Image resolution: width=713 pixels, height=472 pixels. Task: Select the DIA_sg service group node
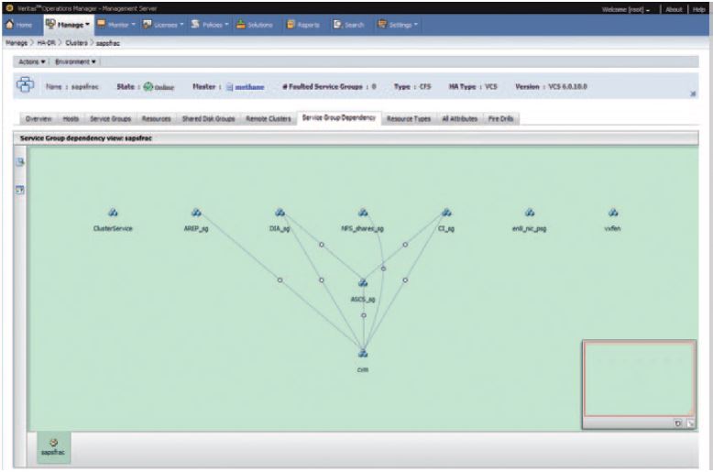coord(280,213)
